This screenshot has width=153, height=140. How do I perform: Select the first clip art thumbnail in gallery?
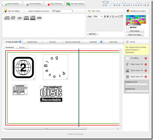7,18
